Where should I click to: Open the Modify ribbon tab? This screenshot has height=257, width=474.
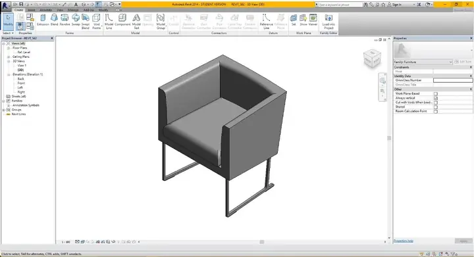pos(103,10)
